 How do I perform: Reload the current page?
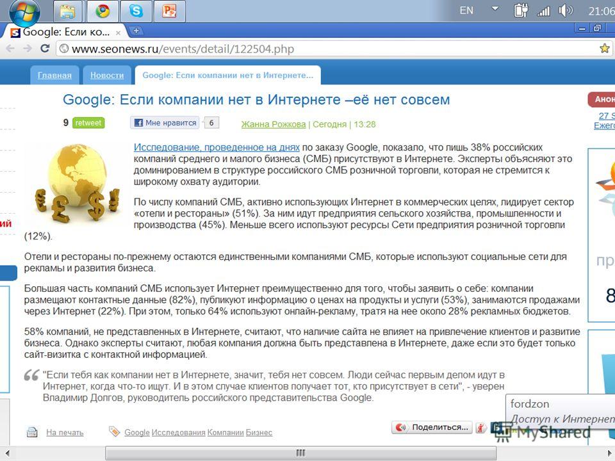click(x=45, y=48)
